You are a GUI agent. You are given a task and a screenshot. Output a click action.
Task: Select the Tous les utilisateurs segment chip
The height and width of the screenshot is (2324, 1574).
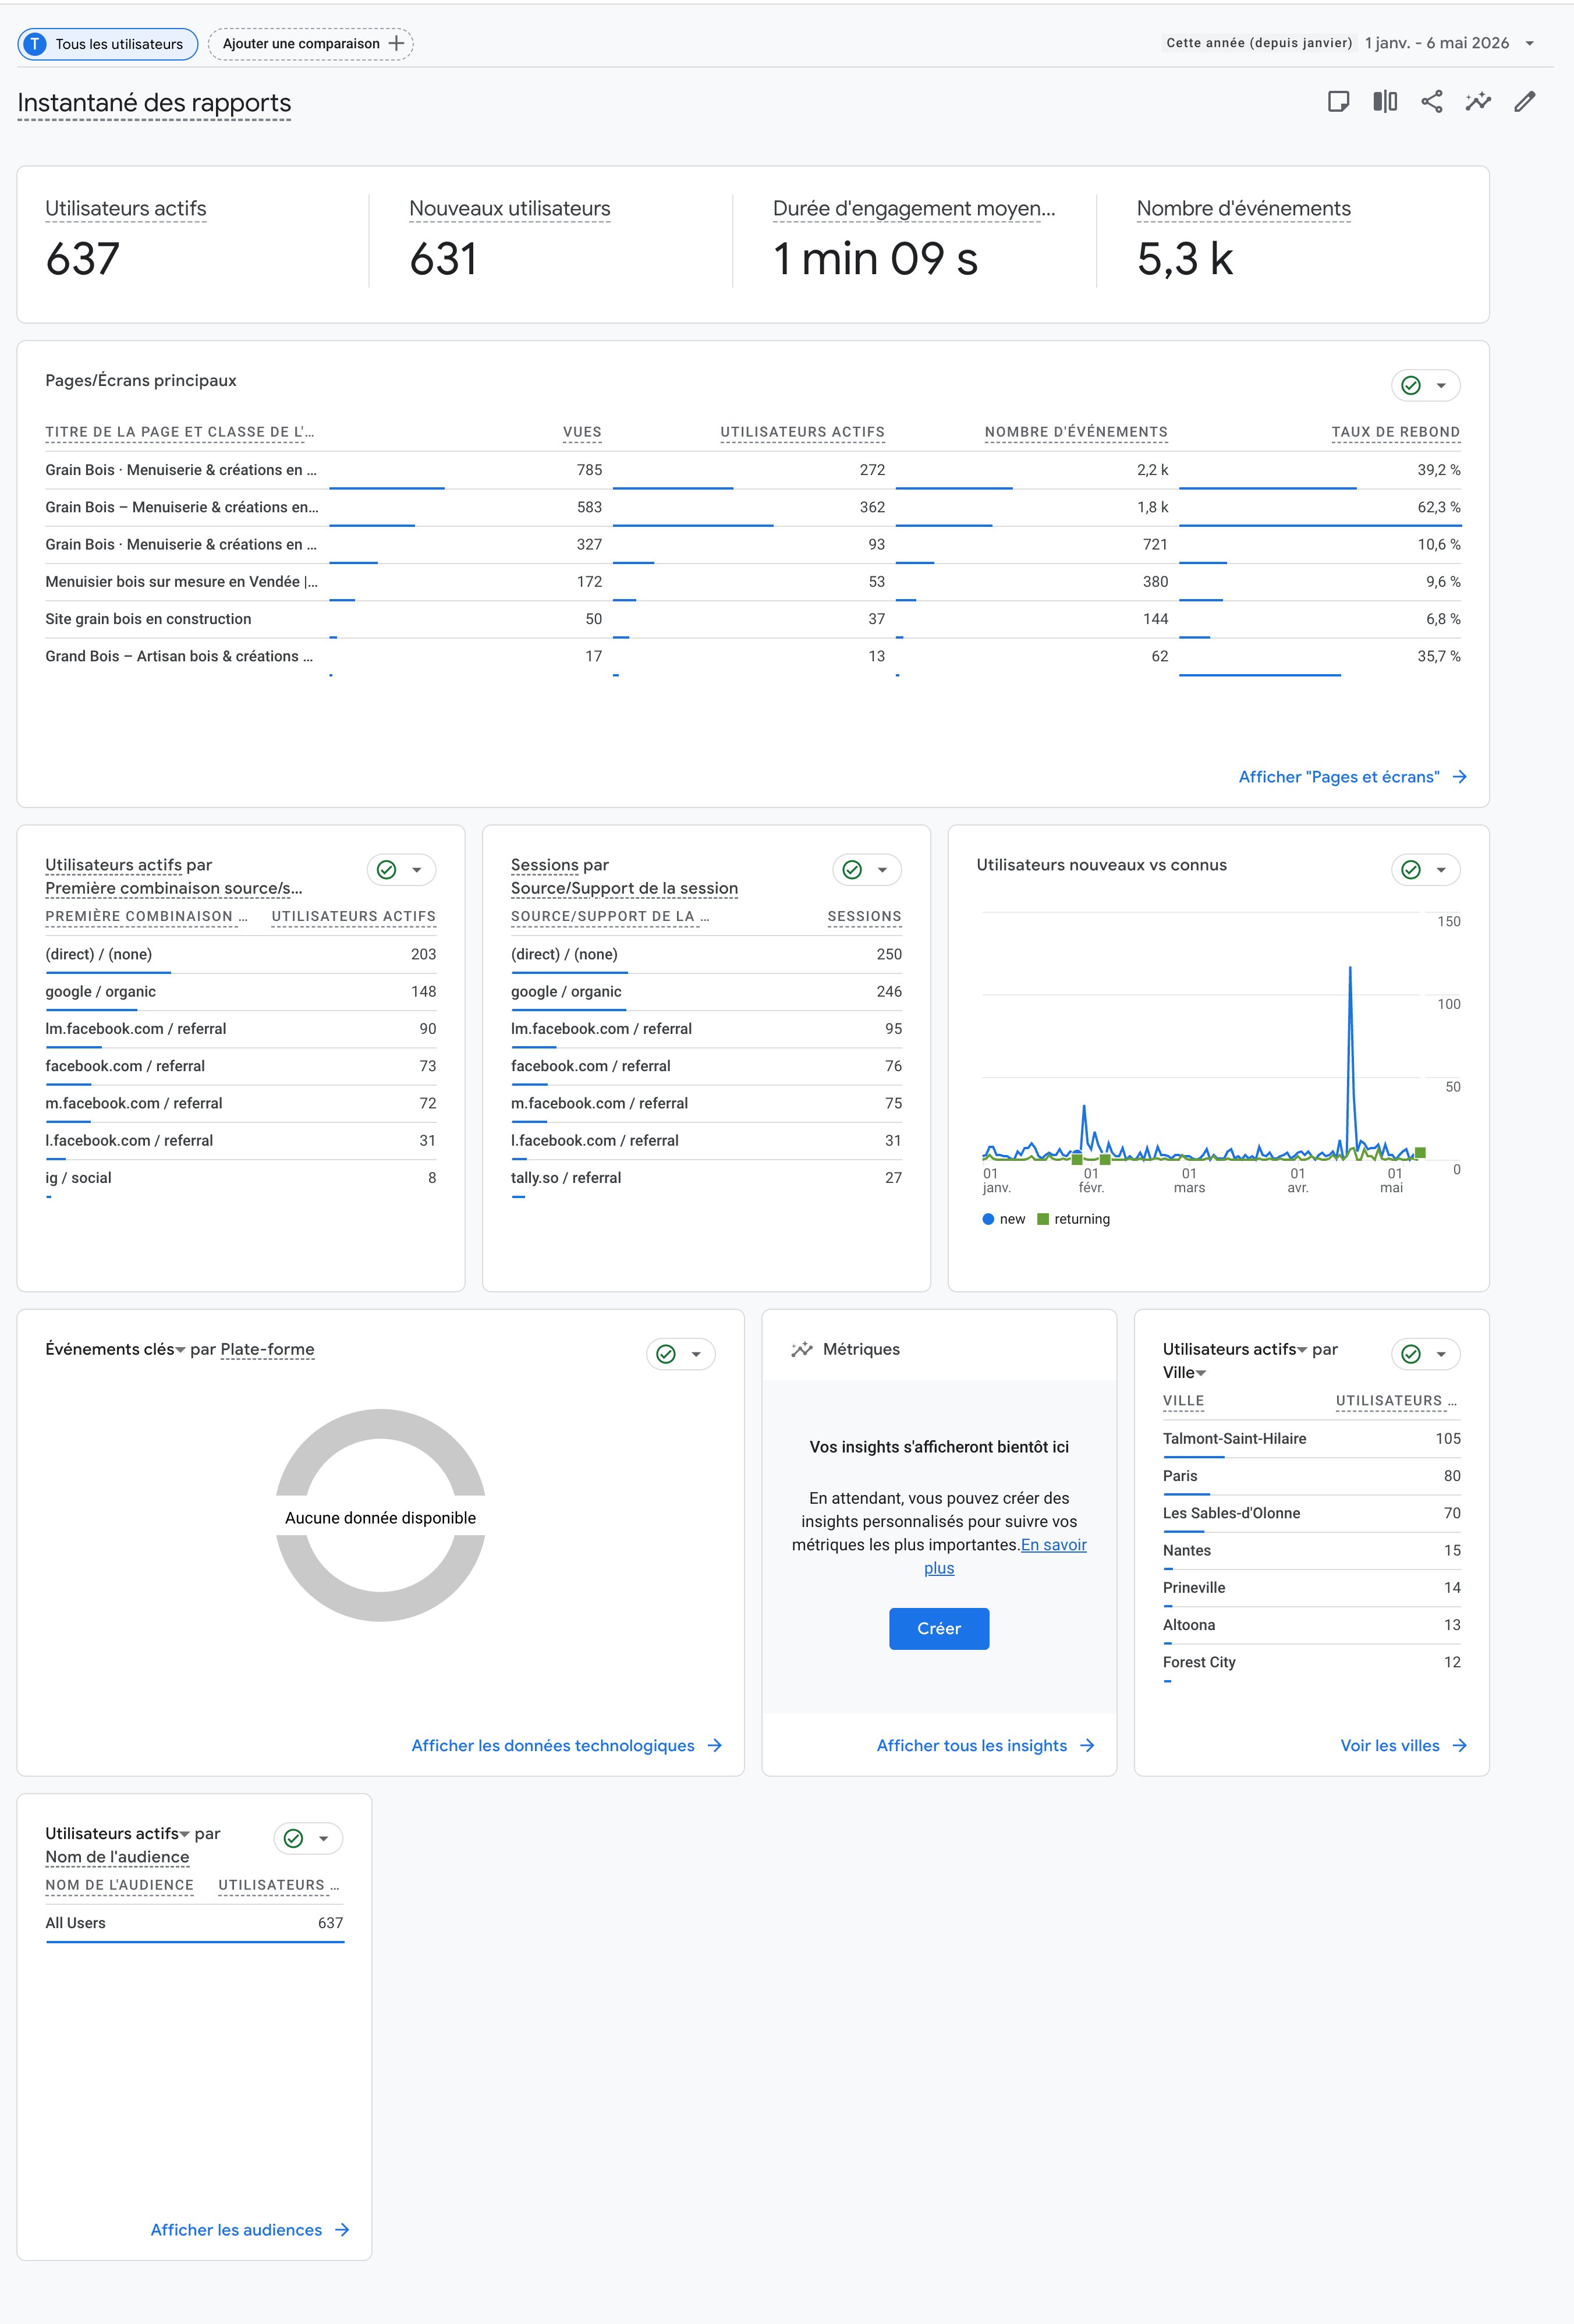(107, 44)
